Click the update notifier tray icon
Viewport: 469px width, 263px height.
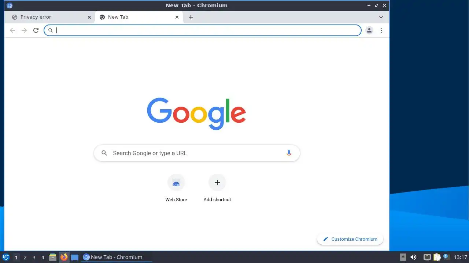tap(446, 257)
